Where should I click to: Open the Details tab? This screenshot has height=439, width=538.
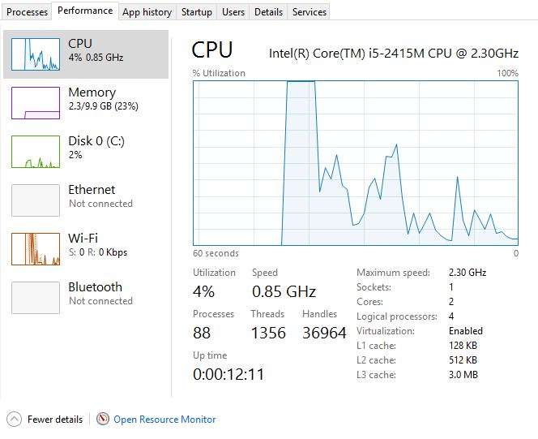(x=268, y=12)
